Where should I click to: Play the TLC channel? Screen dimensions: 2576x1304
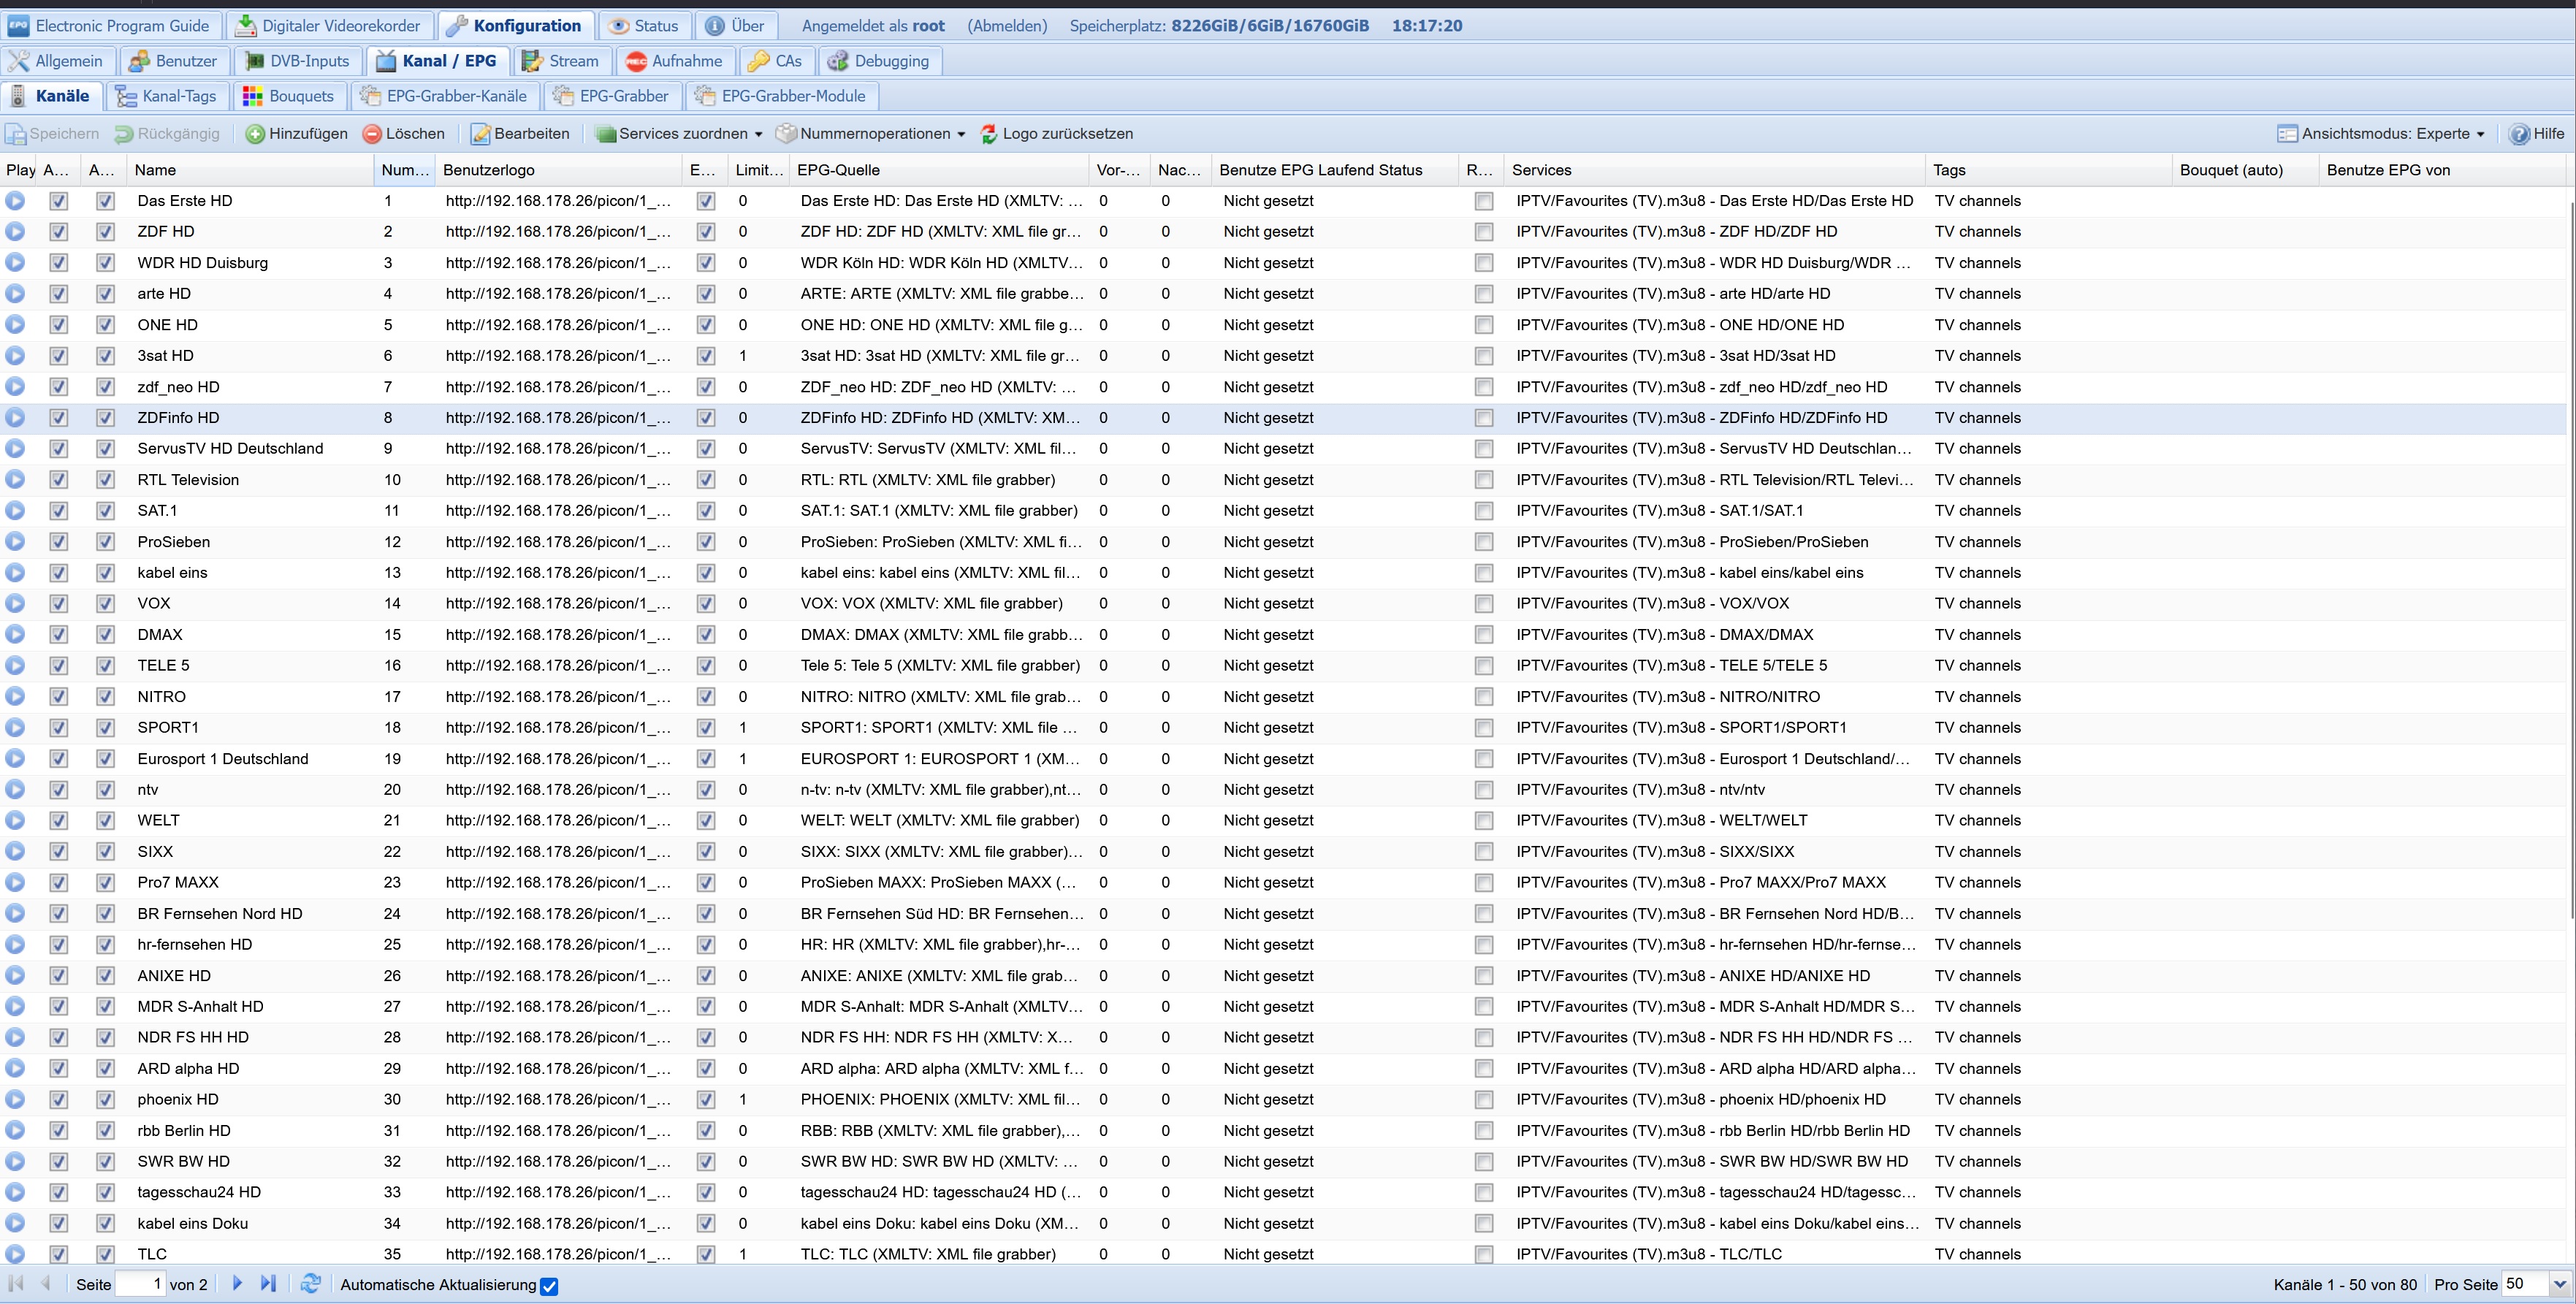coord(15,1254)
